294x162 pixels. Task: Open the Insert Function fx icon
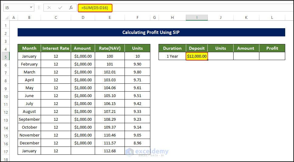(x=71, y=8)
